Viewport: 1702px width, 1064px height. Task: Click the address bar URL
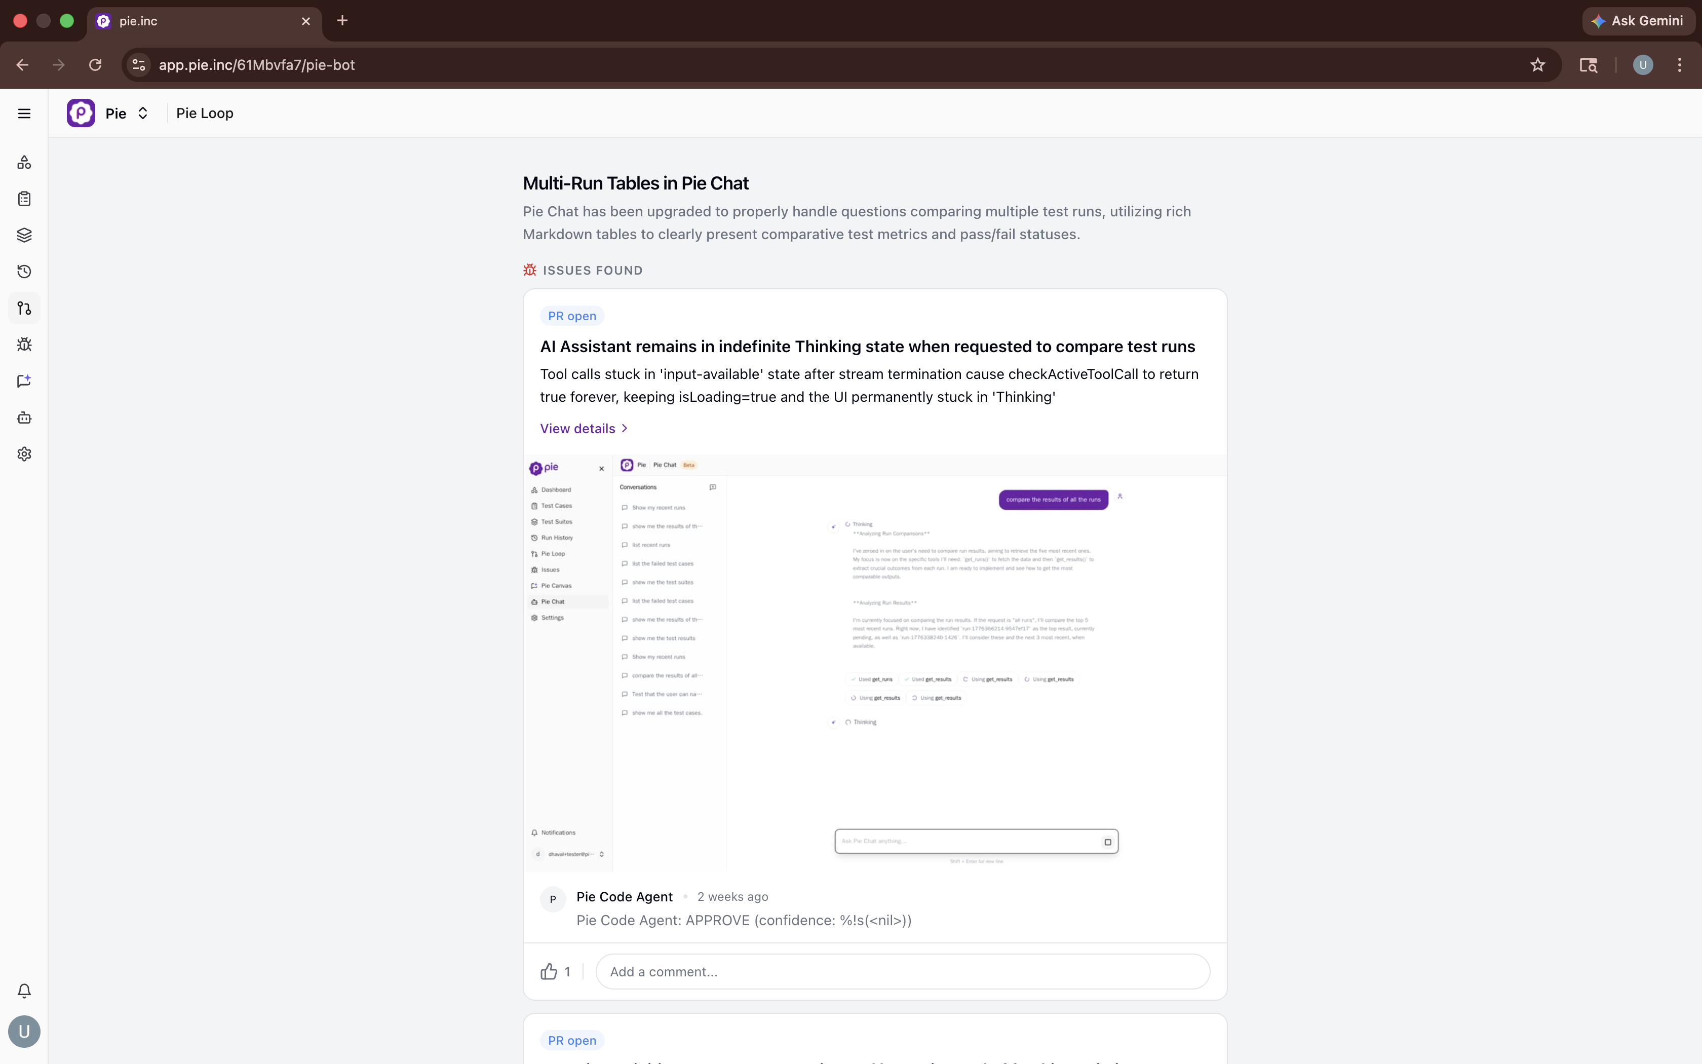pos(257,65)
